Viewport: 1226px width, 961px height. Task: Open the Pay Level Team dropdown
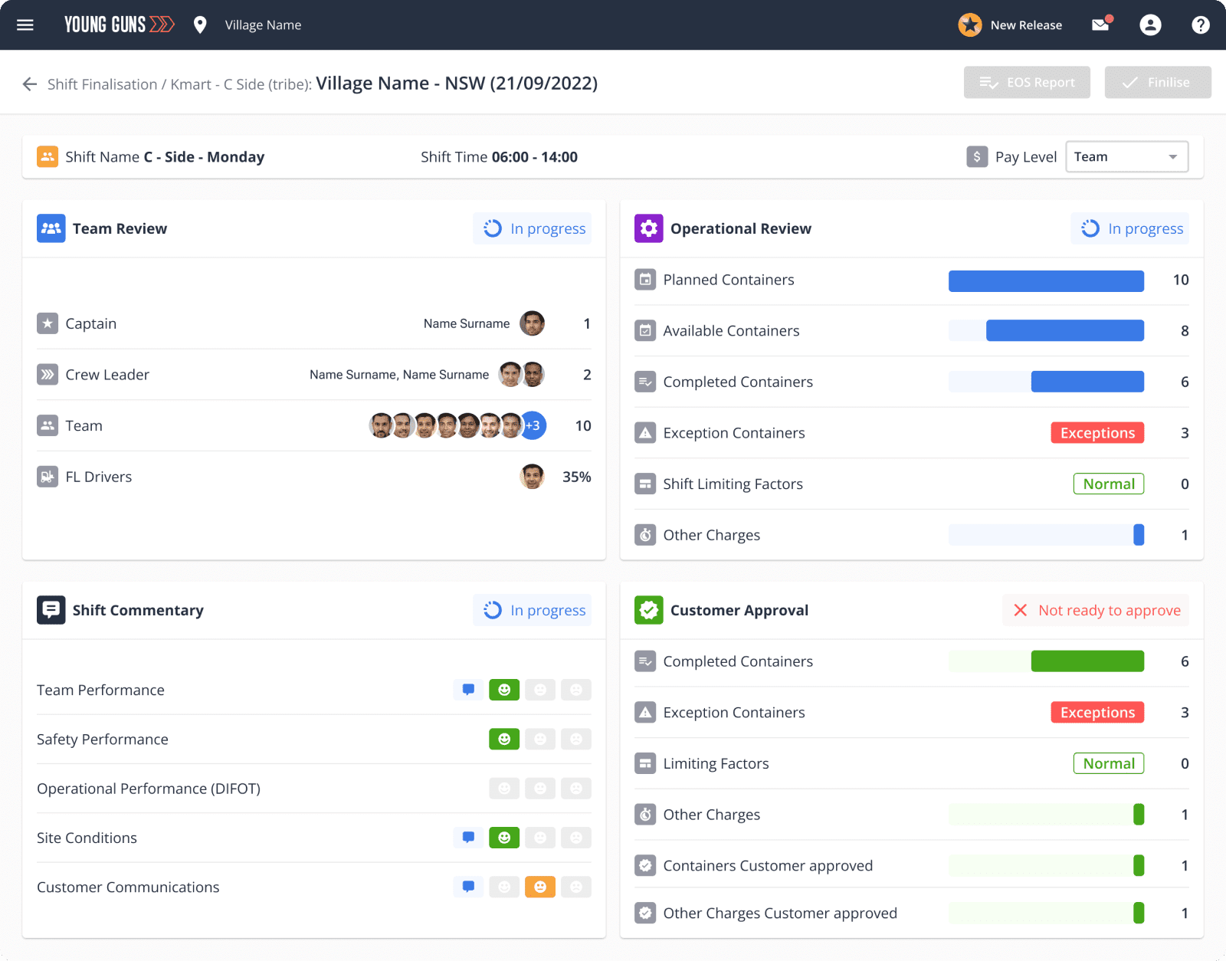click(1127, 157)
